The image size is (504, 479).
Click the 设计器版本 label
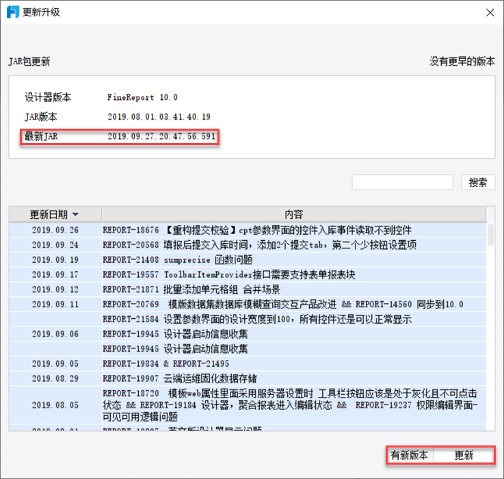point(48,97)
